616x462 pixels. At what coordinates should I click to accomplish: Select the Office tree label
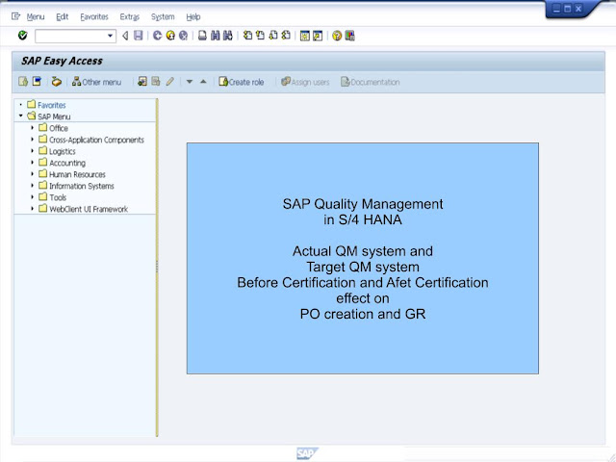click(59, 128)
